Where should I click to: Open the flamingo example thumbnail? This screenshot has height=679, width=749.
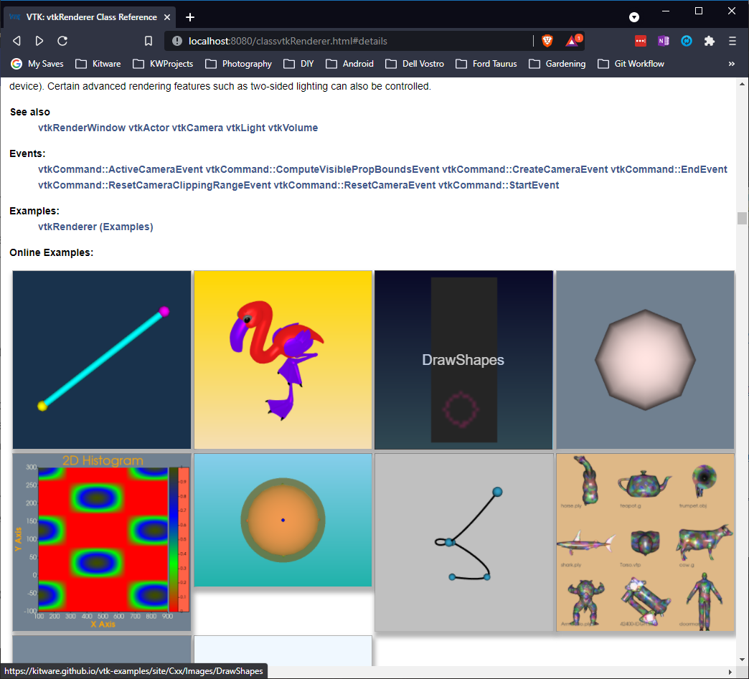[283, 359]
